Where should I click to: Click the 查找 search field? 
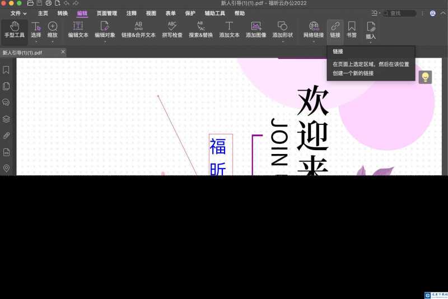(400, 13)
